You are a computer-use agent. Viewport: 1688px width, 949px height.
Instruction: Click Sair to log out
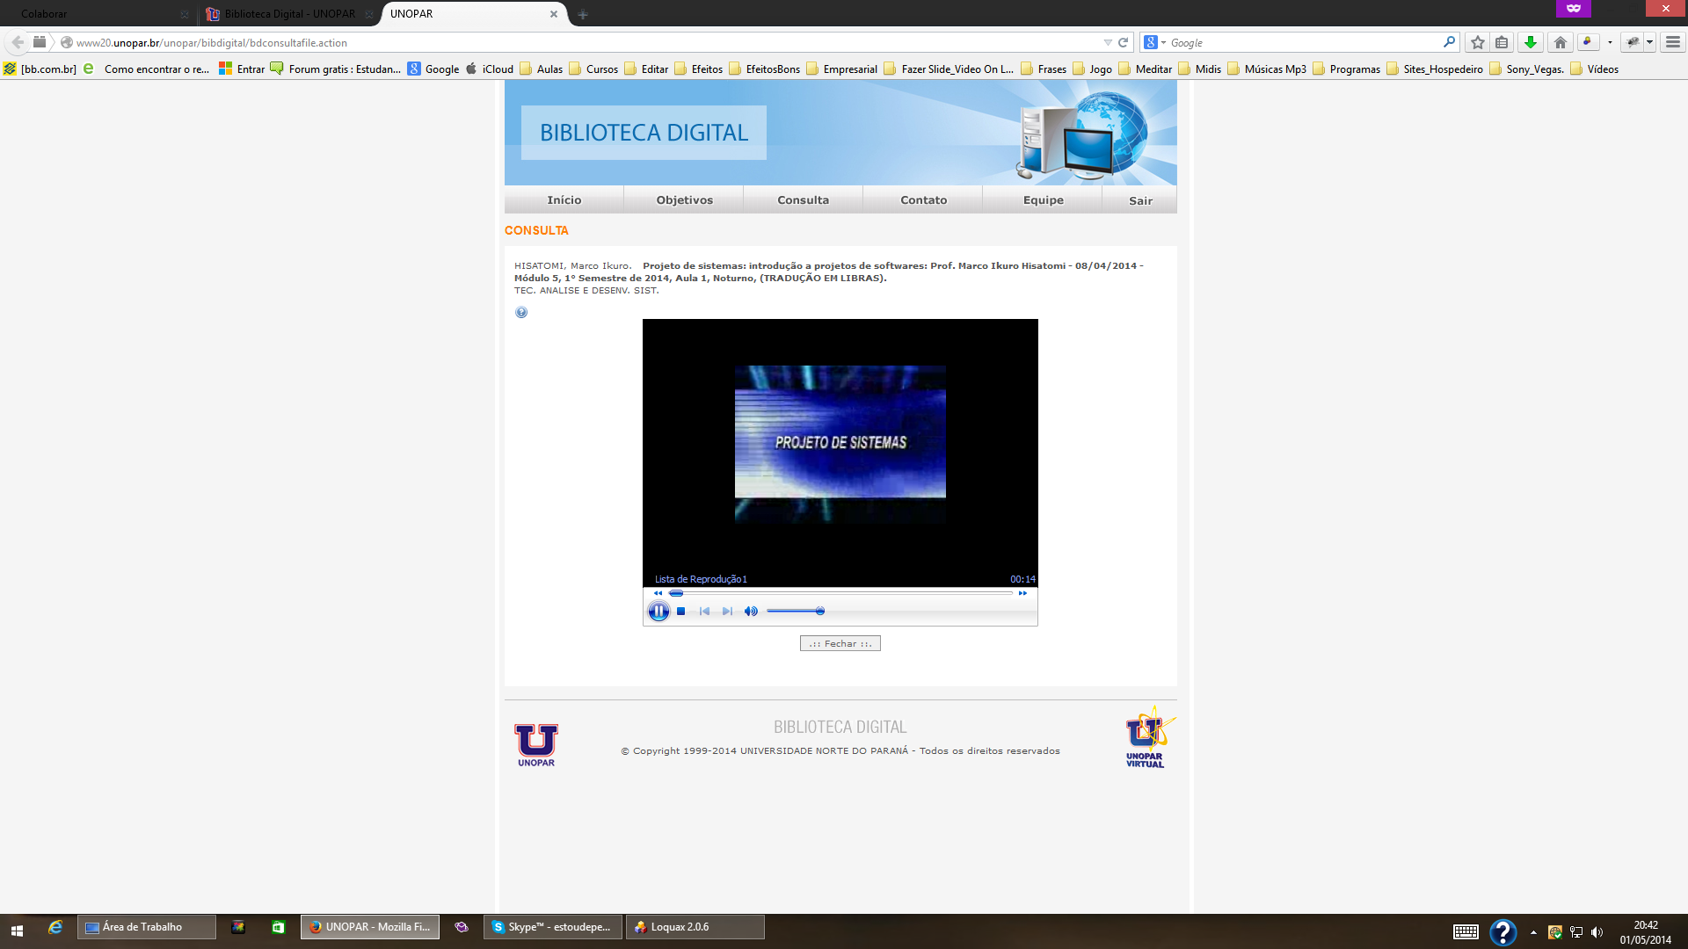click(1140, 200)
